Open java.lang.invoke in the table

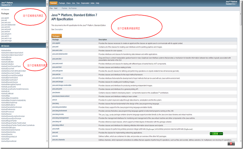(x=58, y=114)
